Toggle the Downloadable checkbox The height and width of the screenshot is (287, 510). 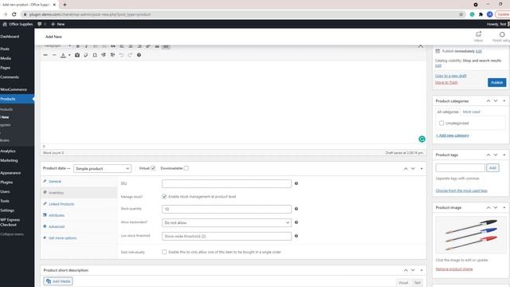coord(186,168)
